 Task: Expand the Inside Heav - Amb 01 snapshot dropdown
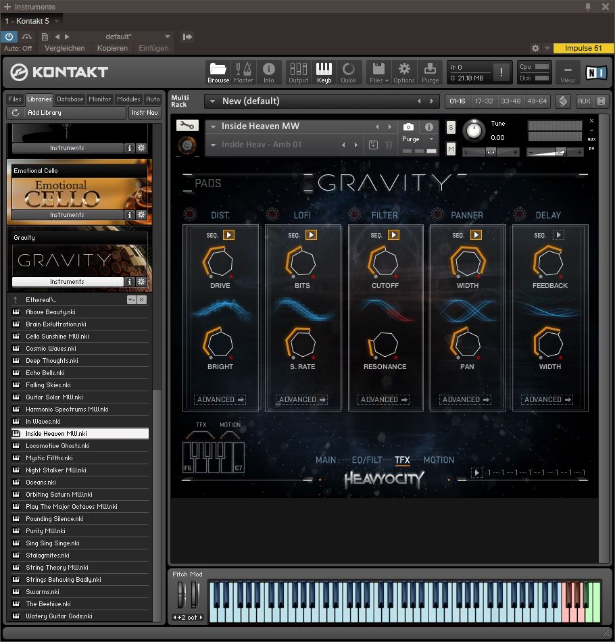pyautogui.click(x=213, y=145)
